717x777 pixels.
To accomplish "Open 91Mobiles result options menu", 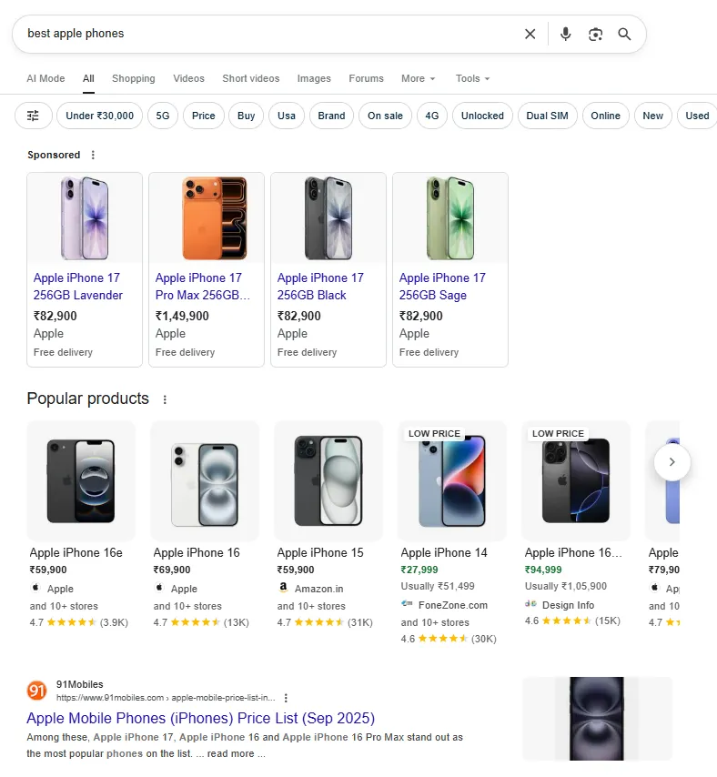I will (286, 698).
